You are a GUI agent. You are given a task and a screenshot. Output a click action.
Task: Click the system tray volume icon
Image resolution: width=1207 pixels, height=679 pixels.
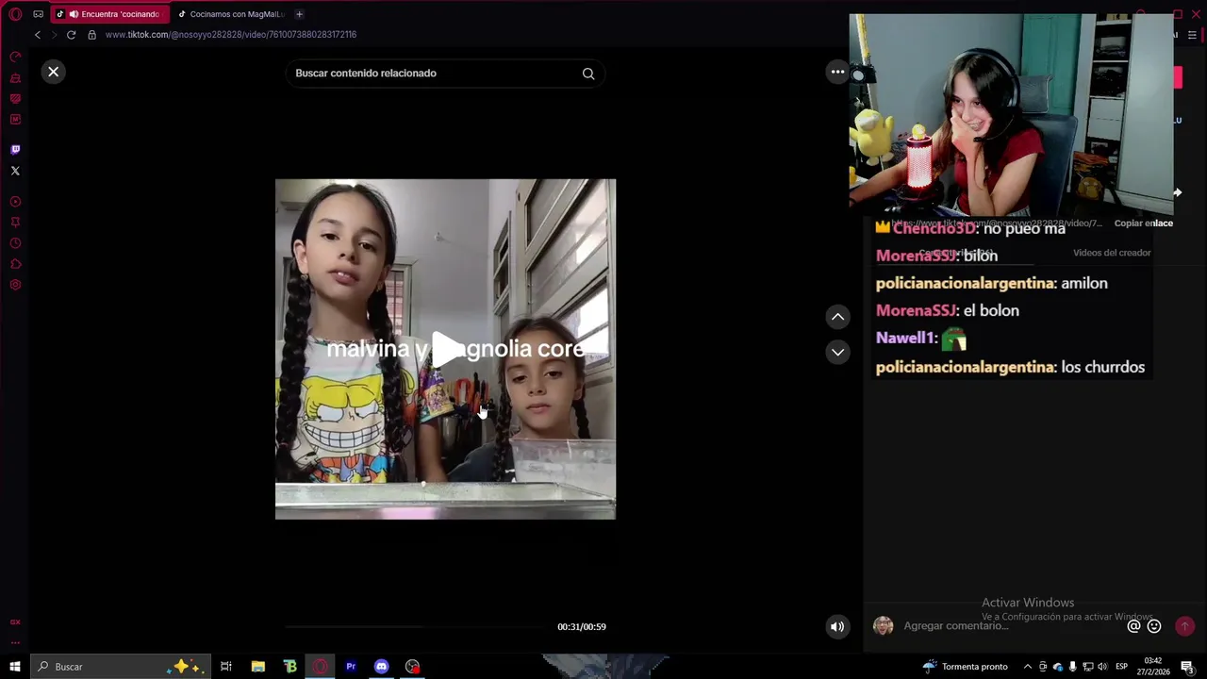(1102, 667)
